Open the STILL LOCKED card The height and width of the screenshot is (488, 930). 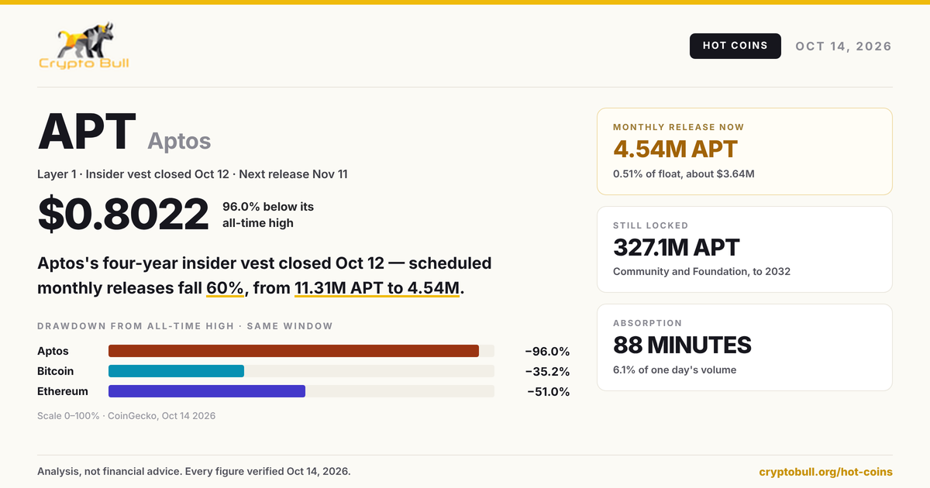coord(745,249)
